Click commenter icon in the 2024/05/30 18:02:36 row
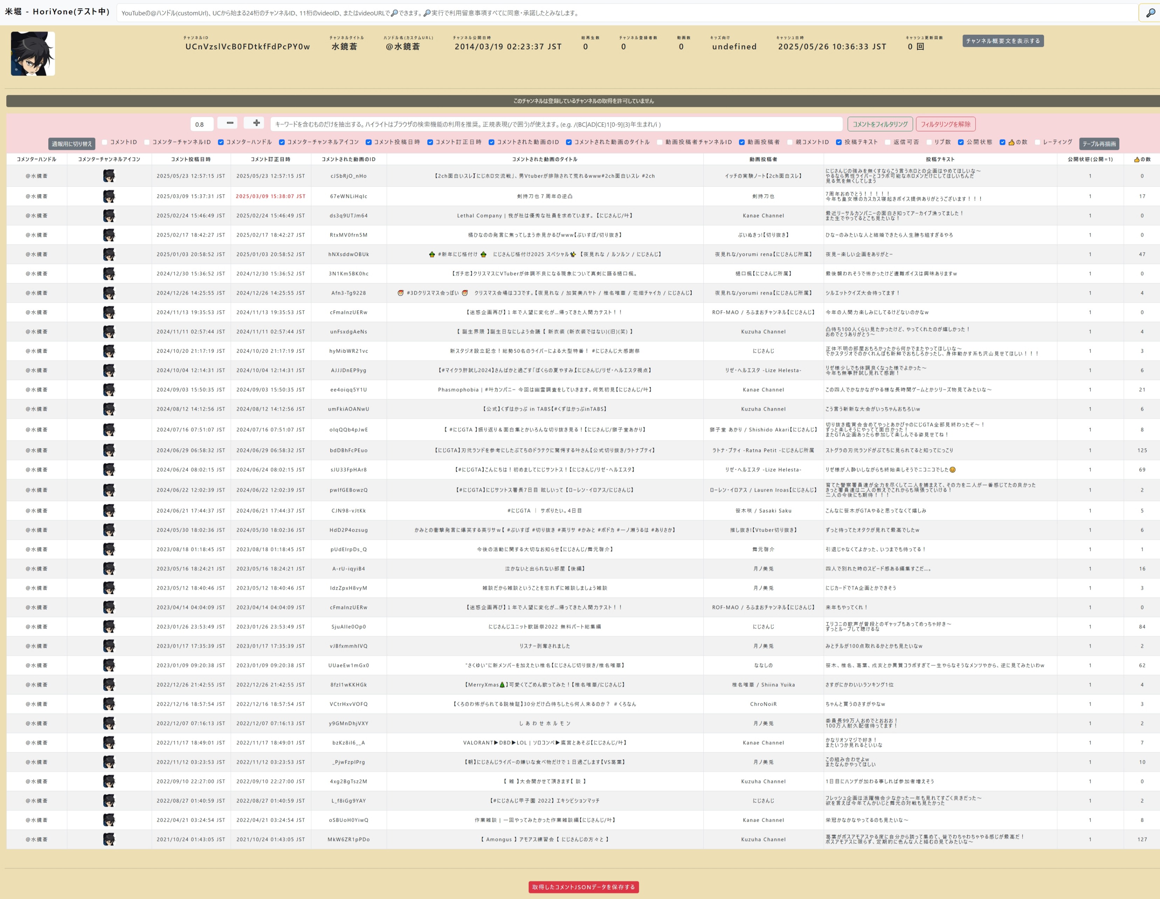1160x899 pixels. tap(109, 530)
